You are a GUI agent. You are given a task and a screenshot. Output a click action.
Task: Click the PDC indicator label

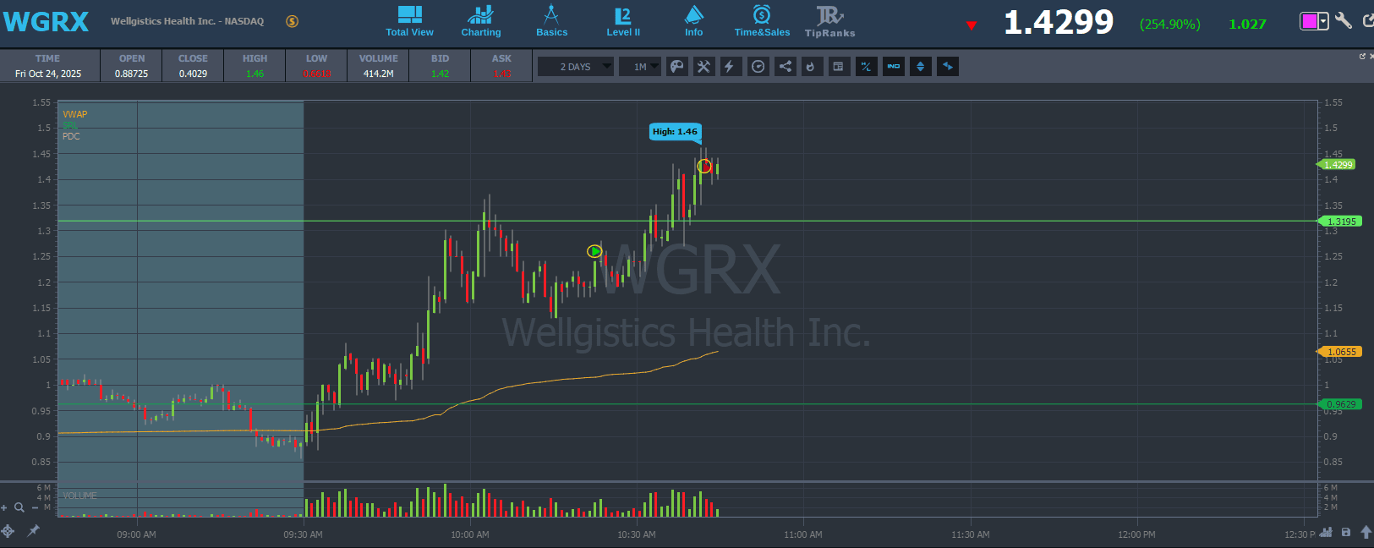click(71, 136)
